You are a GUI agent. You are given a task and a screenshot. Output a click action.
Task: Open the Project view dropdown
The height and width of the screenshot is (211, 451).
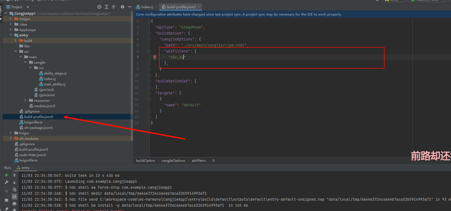28,7
